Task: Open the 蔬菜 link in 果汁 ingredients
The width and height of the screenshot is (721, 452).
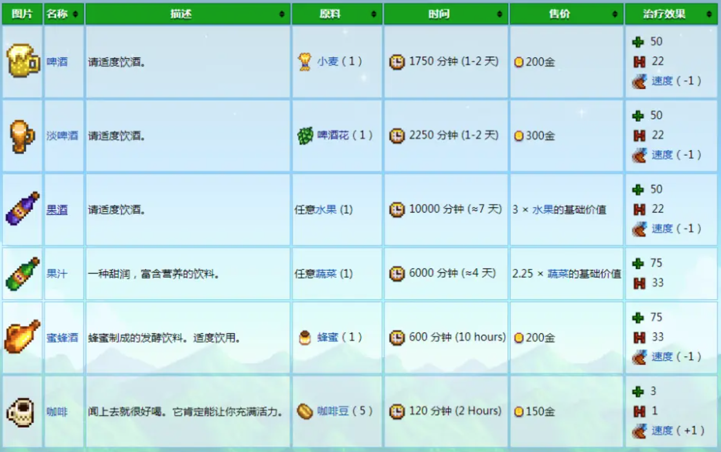Action: [x=326, y=274]
